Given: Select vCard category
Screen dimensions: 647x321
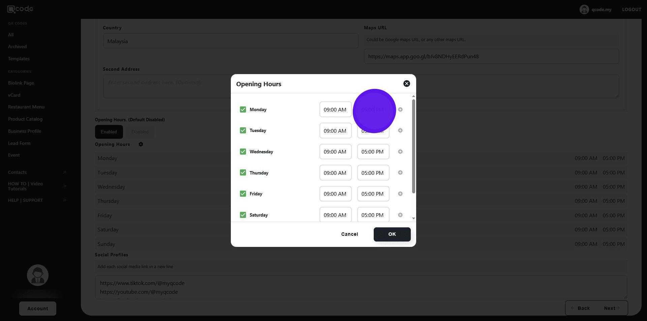Looking at the screenshot, I should tap(14, 95).
